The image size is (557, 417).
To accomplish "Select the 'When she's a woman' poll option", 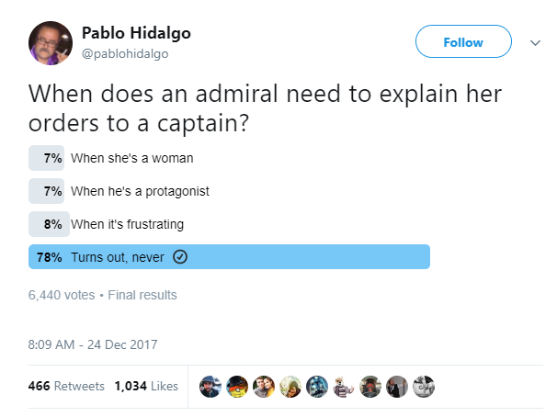I will click(131, 158).
